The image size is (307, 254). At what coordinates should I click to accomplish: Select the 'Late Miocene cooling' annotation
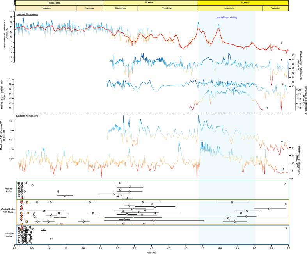(227, 18)
